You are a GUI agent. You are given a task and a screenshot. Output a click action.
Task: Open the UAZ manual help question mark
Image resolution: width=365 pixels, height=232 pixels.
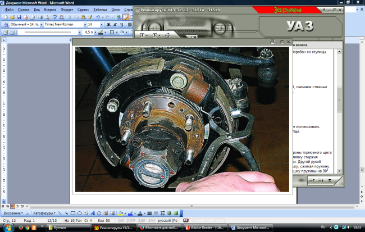[x=324, y=10]
